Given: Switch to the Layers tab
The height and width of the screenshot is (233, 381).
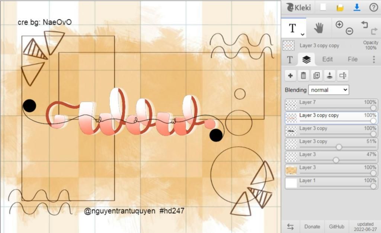Looking at the screenshot, I should [307, 59].
